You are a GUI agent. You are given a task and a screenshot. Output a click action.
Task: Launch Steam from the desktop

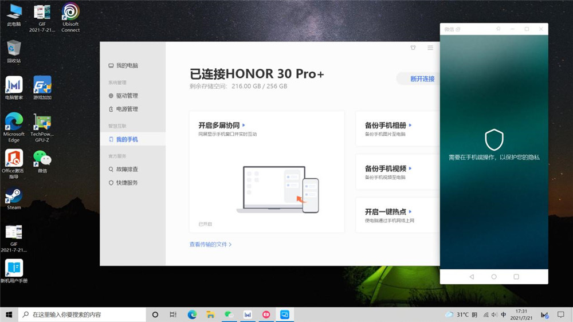[14, 198]
